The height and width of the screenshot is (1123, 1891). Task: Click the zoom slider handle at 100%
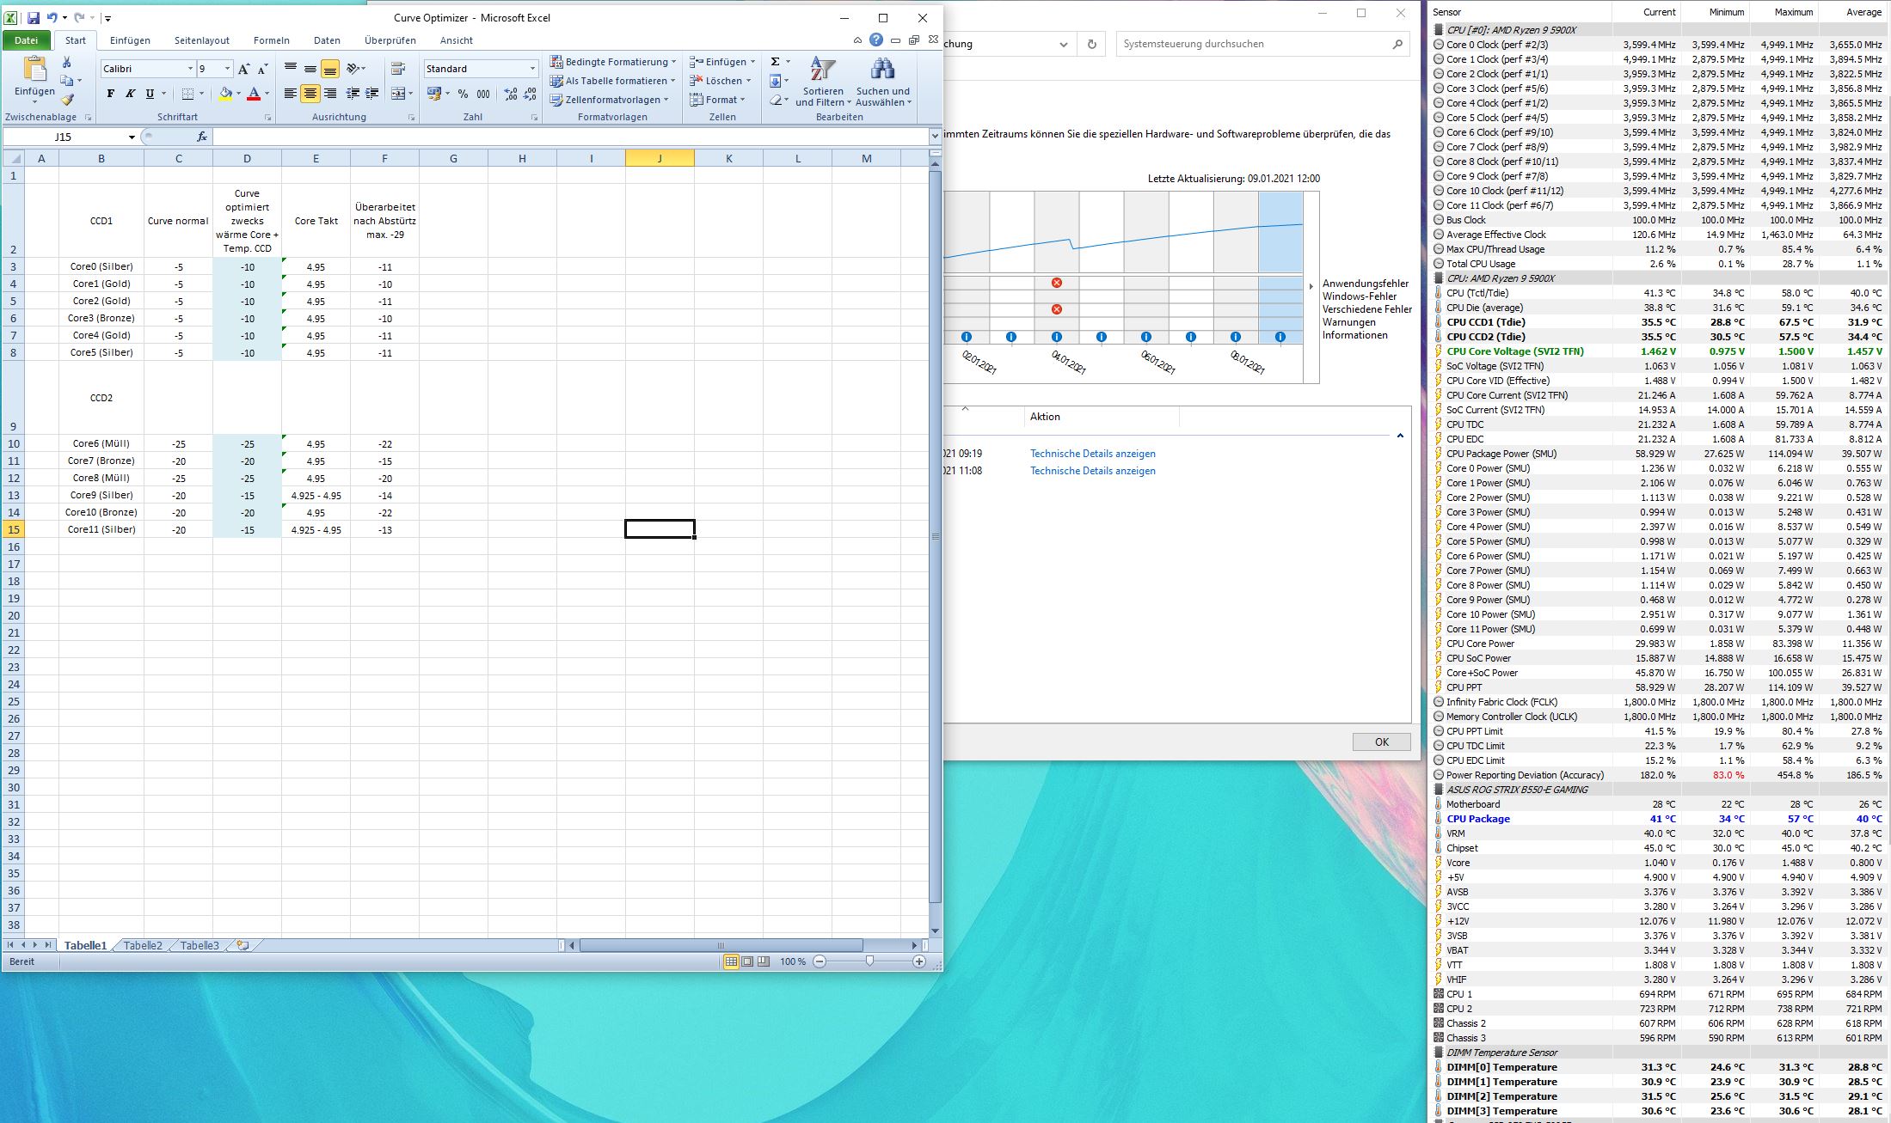(x=869, y=961)
